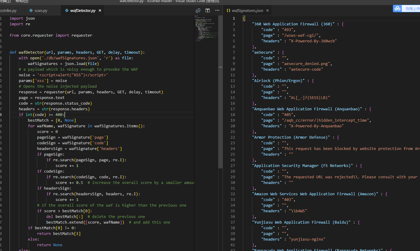Switch to the scan.py tab

tap(41, 10)
